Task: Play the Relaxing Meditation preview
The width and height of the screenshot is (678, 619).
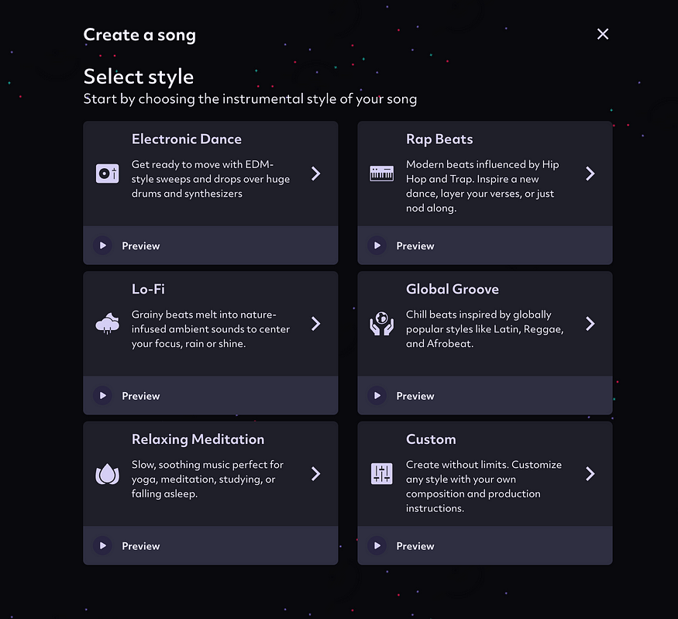Action: pos(103,545)
